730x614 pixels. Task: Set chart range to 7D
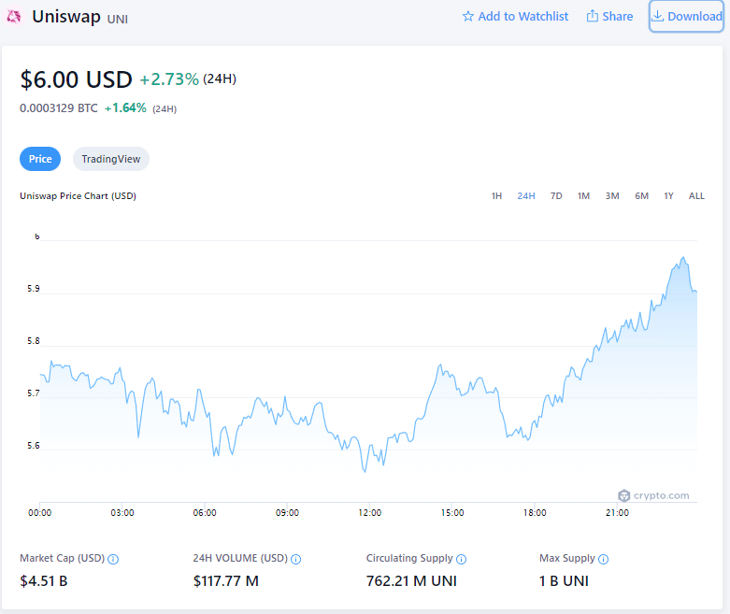pyautogui.click(x=556, y=196)
